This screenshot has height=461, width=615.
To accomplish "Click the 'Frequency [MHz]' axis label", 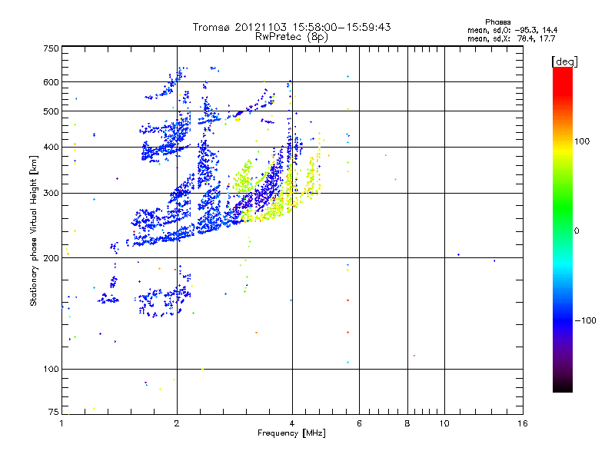I will click(x=291, y=433).
